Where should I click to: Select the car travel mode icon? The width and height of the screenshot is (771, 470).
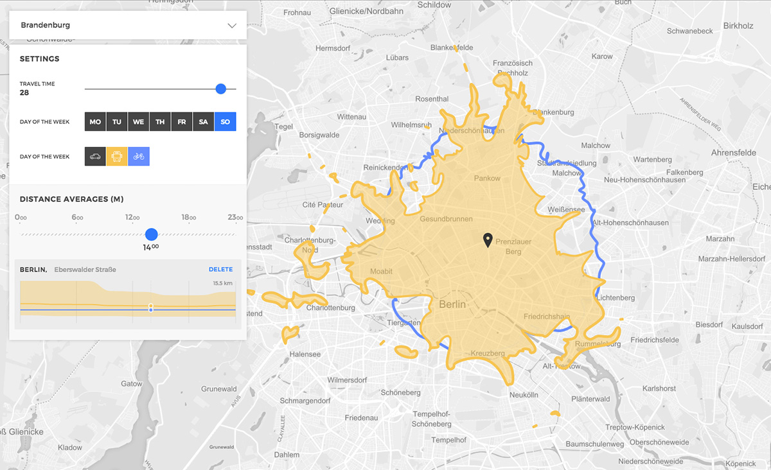coord(95,156)
